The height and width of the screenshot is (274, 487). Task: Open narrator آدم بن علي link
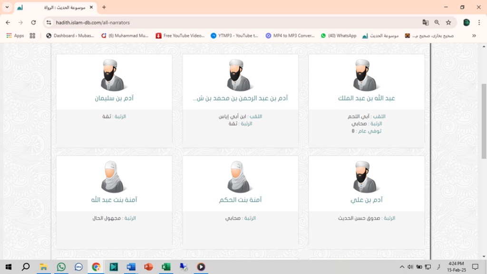pyautogui.click(x=367, y=200)
